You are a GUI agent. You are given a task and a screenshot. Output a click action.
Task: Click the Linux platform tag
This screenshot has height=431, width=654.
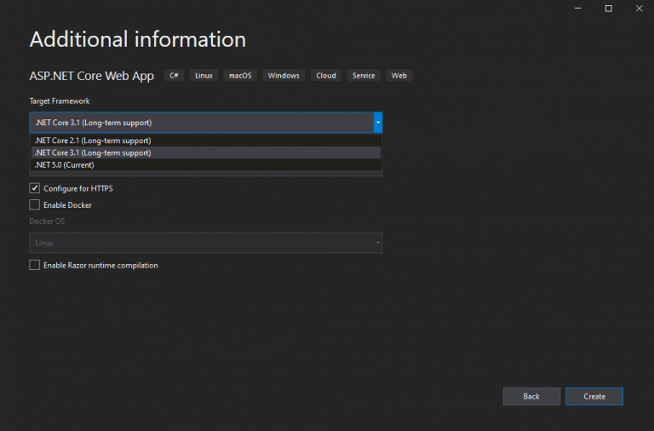[x=204, y=76]
